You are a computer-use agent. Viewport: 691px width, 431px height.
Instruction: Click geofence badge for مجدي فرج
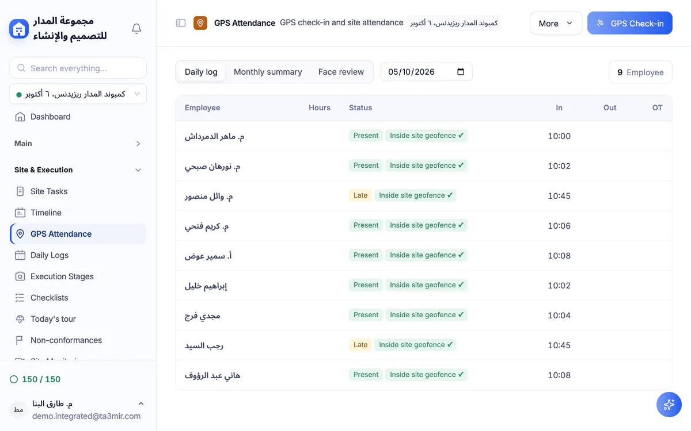pos(427,315)
